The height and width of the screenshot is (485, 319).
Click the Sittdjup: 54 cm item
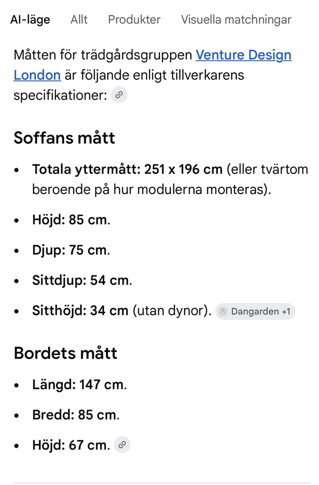click(x=82, y=280)
